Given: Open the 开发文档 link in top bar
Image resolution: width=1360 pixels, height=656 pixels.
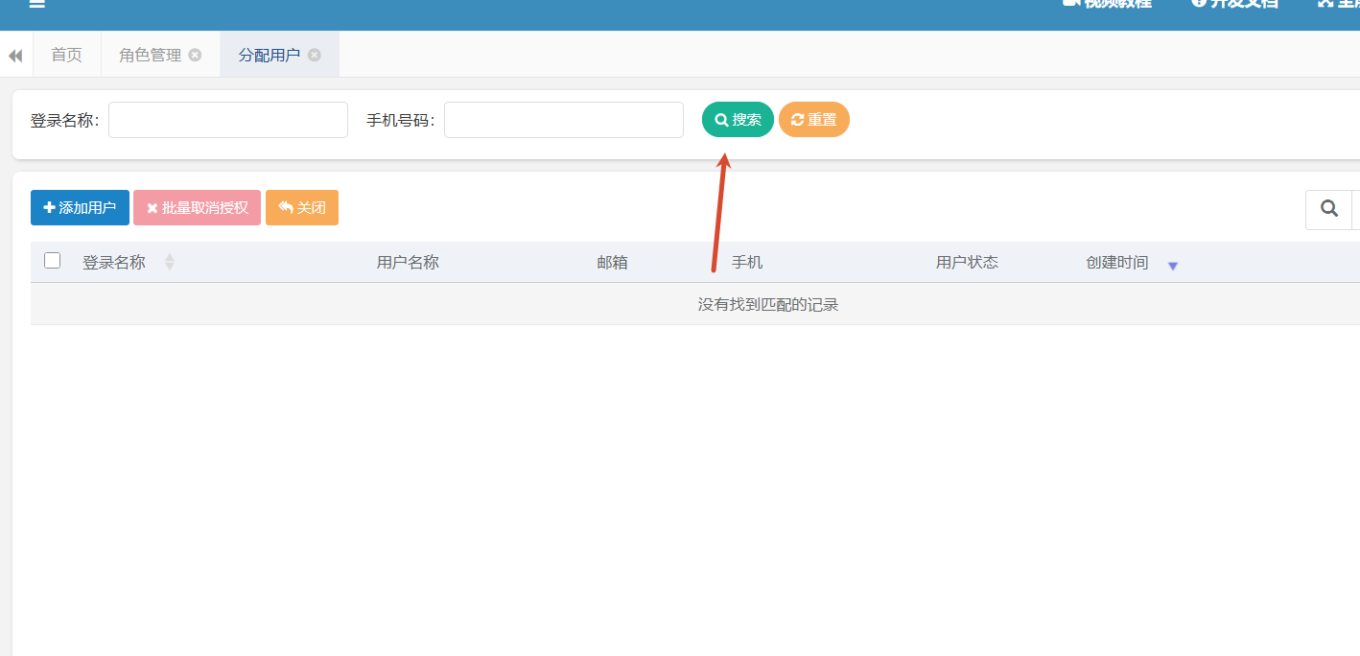Looking at the screenshot, I should tap(1235, 3).
